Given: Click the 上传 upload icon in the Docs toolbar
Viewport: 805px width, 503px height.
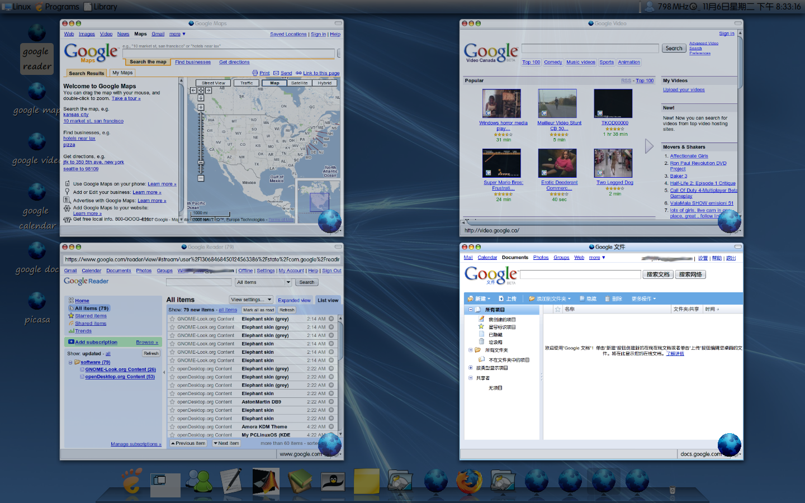Looking at the screenshot, I should (x=501, y=298).
